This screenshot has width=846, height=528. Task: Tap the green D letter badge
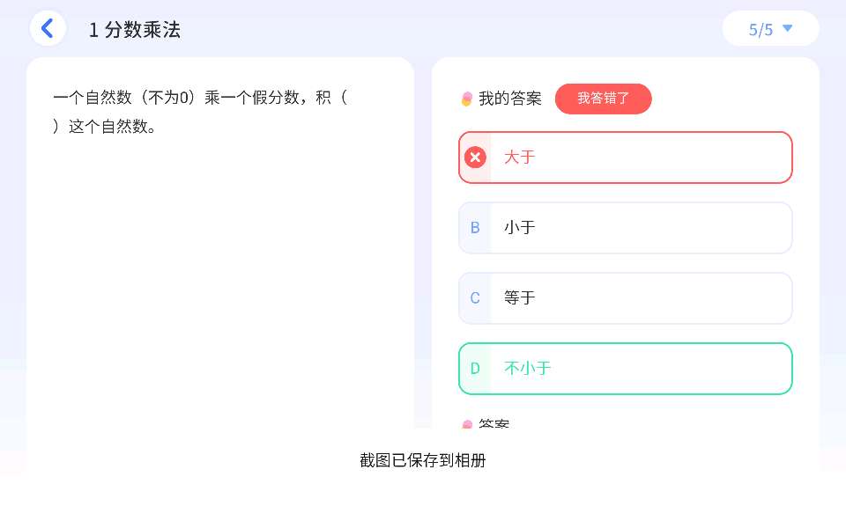[475, 369]
